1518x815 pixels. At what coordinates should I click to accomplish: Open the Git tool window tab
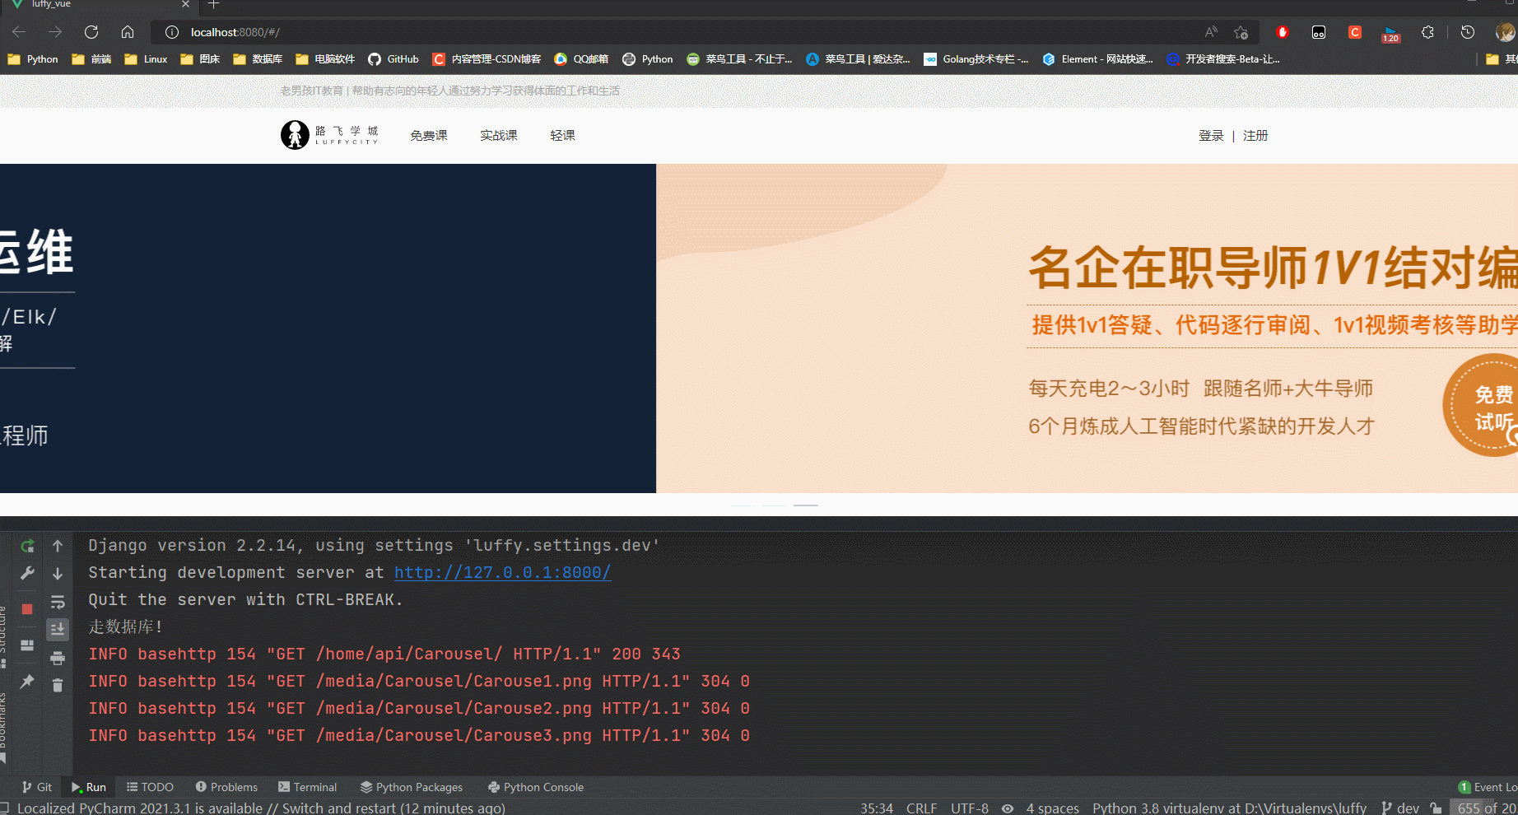coord(37,787)
